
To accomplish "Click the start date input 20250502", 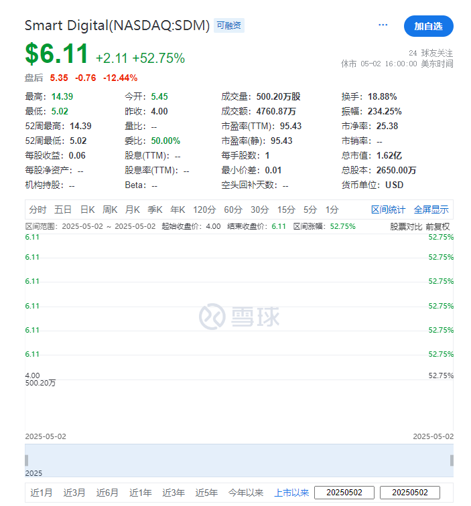I will (x=344, y=493).
